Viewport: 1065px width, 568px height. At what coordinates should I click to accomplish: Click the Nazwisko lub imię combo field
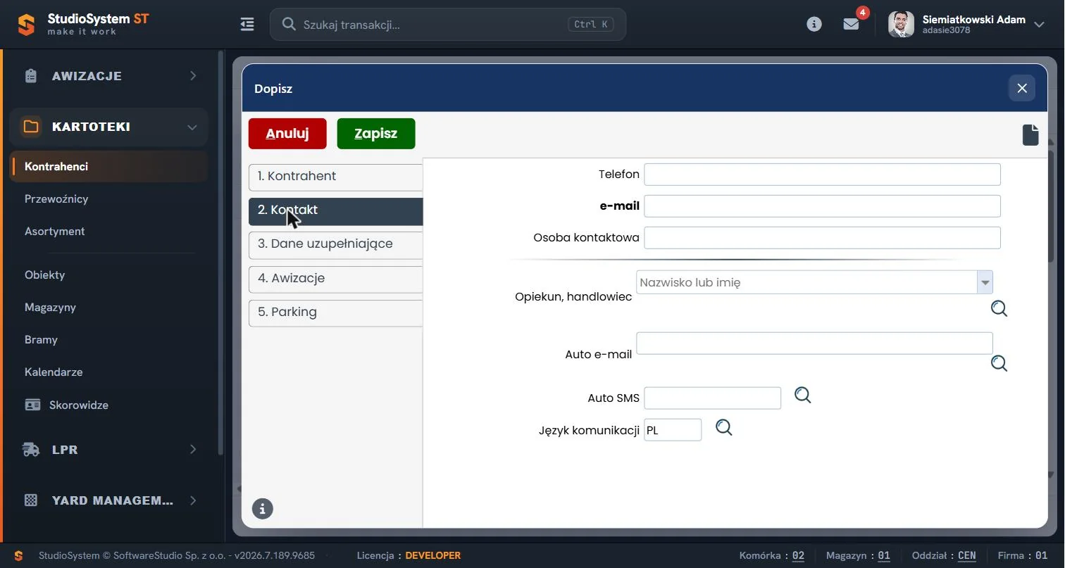806,282
